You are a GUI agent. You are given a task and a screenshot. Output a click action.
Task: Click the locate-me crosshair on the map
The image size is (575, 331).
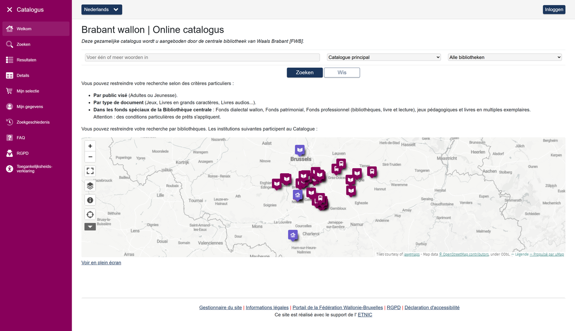(x=90, y=214)
